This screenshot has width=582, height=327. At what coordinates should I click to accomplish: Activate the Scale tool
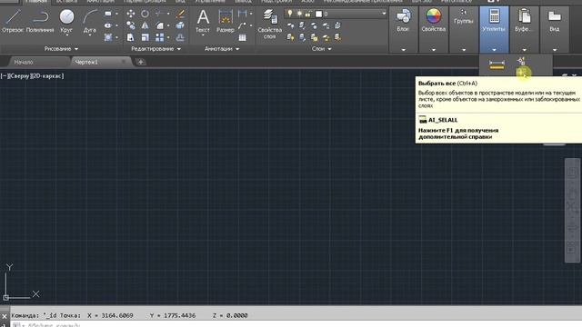tap(145, 37)
